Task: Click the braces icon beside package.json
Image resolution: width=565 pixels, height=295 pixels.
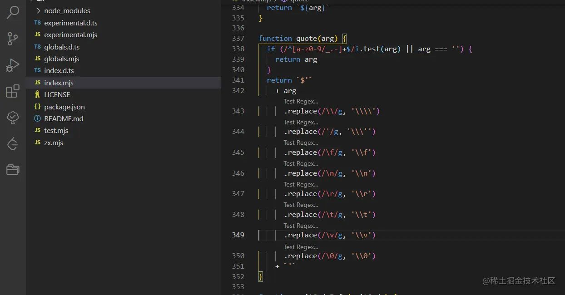Action: [x=37, y=107]
